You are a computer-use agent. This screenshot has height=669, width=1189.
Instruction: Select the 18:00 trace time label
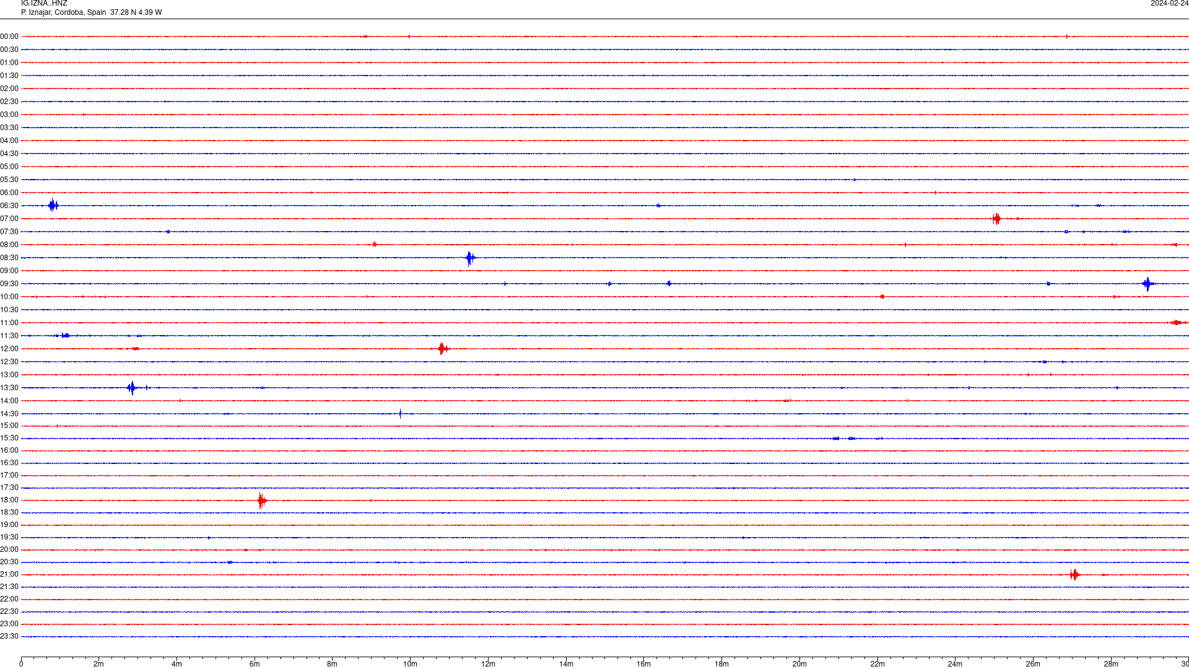pos(9,500)
